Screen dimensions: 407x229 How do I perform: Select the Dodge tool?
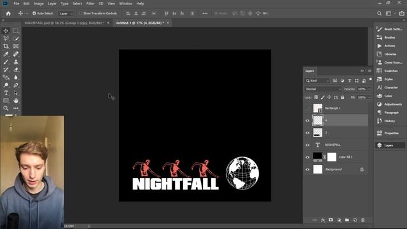pyautogui.click(x=6, y=85)
